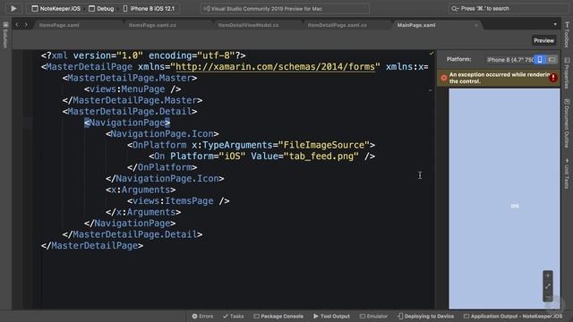Open the document tabs overflow dropdown
Screen dimensions: 573x322
tap(555, 24)
